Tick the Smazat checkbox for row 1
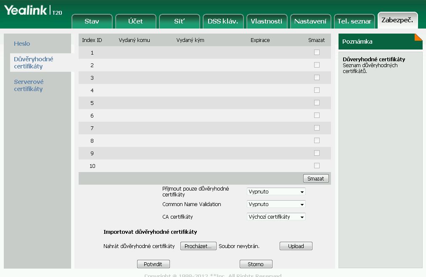 click(317, 52)
